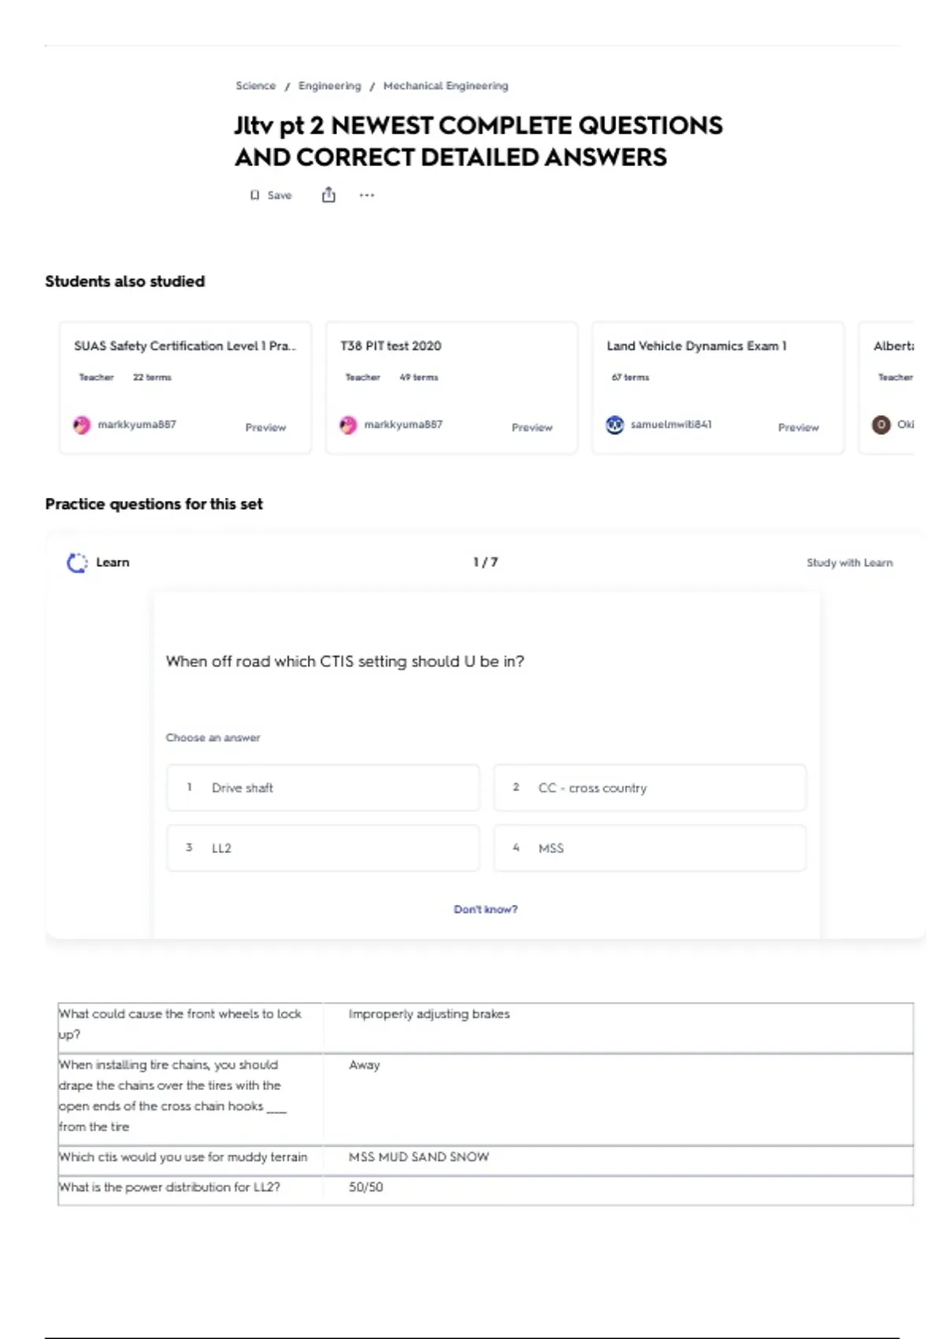Click the Learn circular icon
The image size is (945, 1339).
[77, 562]
